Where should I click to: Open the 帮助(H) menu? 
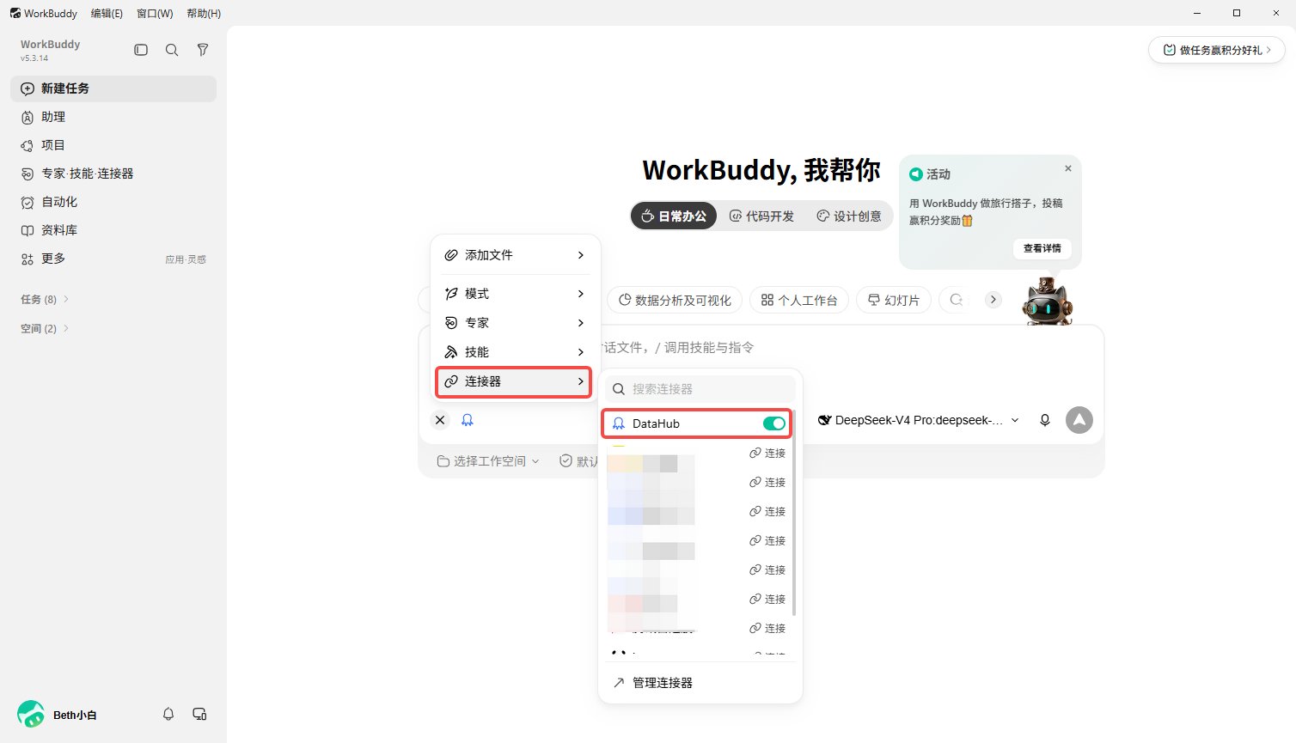pyautogui.click(x=204, y=14)
